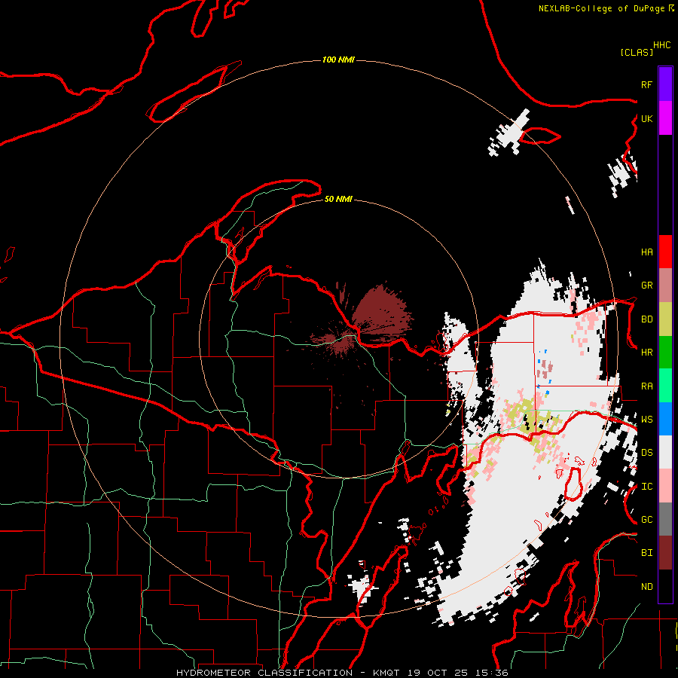Click the RA light green legend swatch

(x=665, y=386)
